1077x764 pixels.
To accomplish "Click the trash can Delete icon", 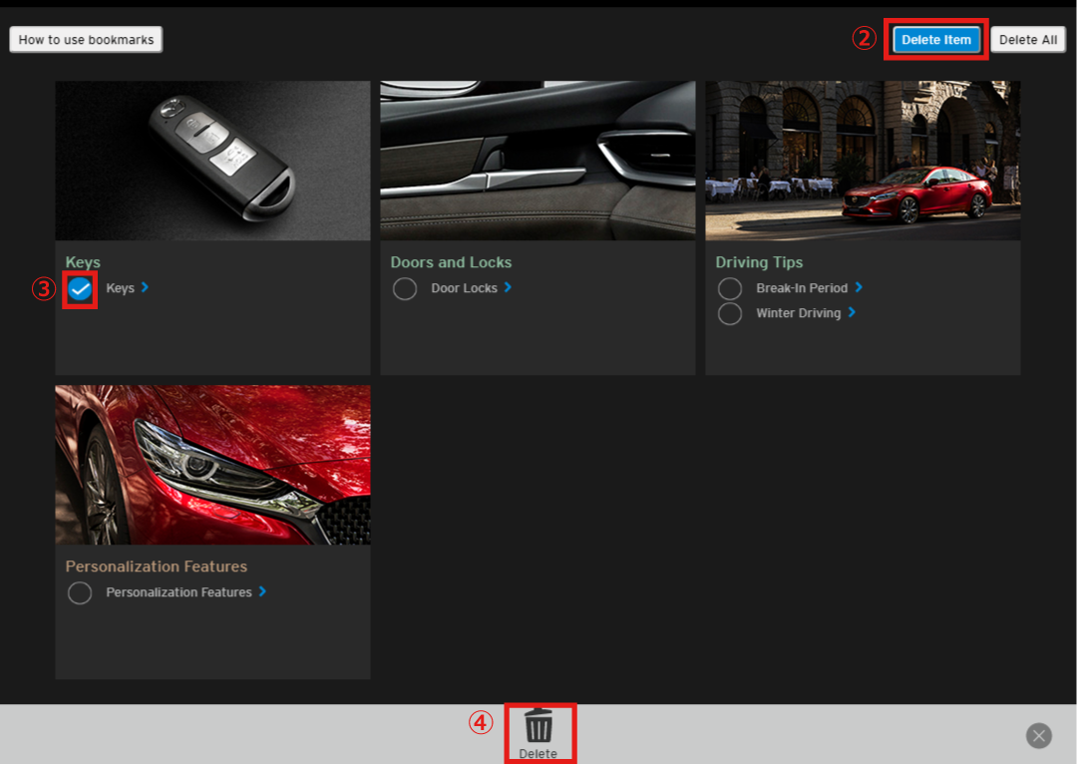I will coord(538,726).
